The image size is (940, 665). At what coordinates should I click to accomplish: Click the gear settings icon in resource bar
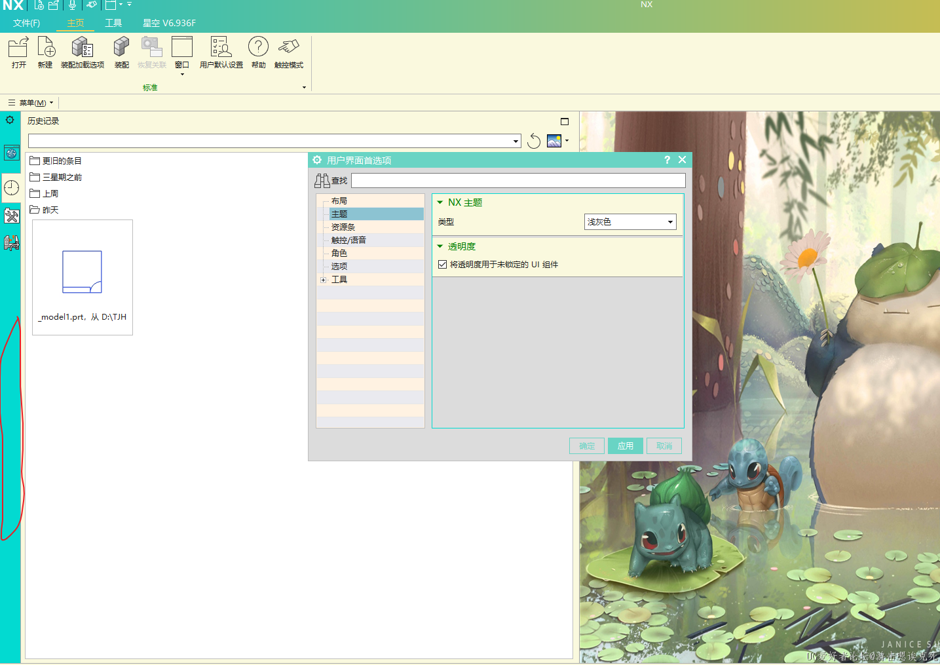(x=10, y=120)
